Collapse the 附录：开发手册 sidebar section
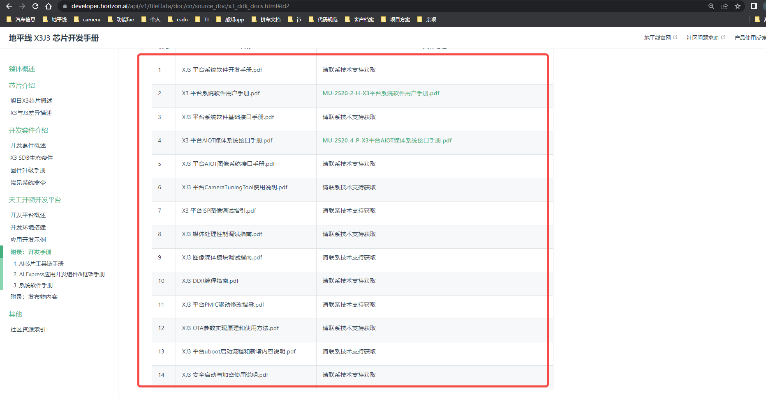 click(x=31, y=252)
